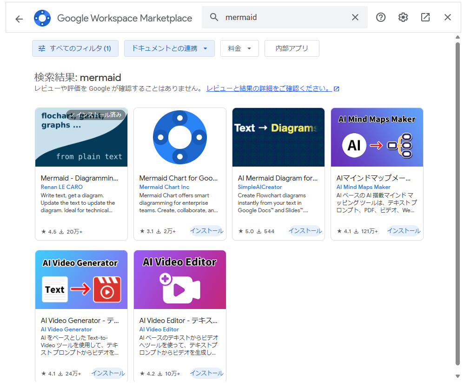Open the help question mark icon

pyautogui.click(x=381, y=18)
